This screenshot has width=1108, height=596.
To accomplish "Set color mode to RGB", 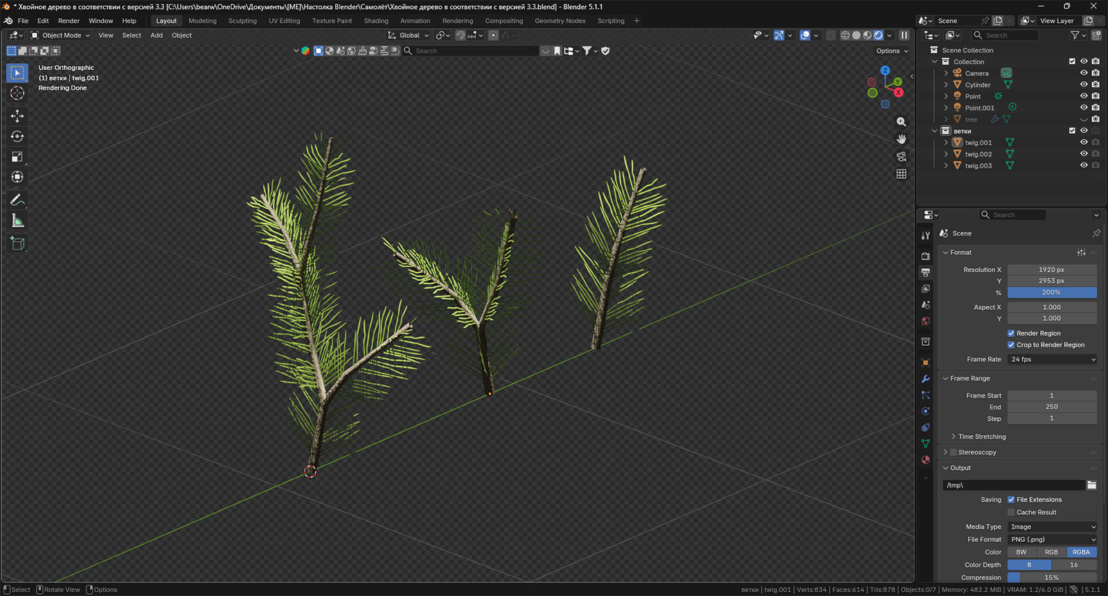I will (1051, 552).
